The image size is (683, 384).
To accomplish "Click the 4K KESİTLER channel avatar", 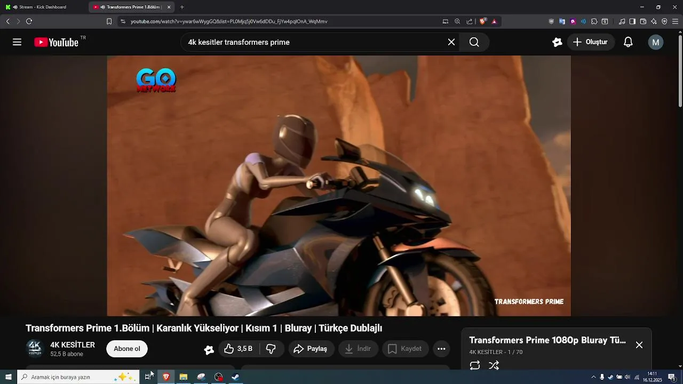I will 35,349.
